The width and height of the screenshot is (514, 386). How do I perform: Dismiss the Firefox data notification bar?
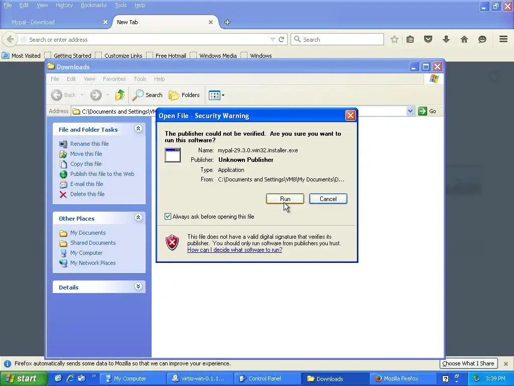click(506, 364)
